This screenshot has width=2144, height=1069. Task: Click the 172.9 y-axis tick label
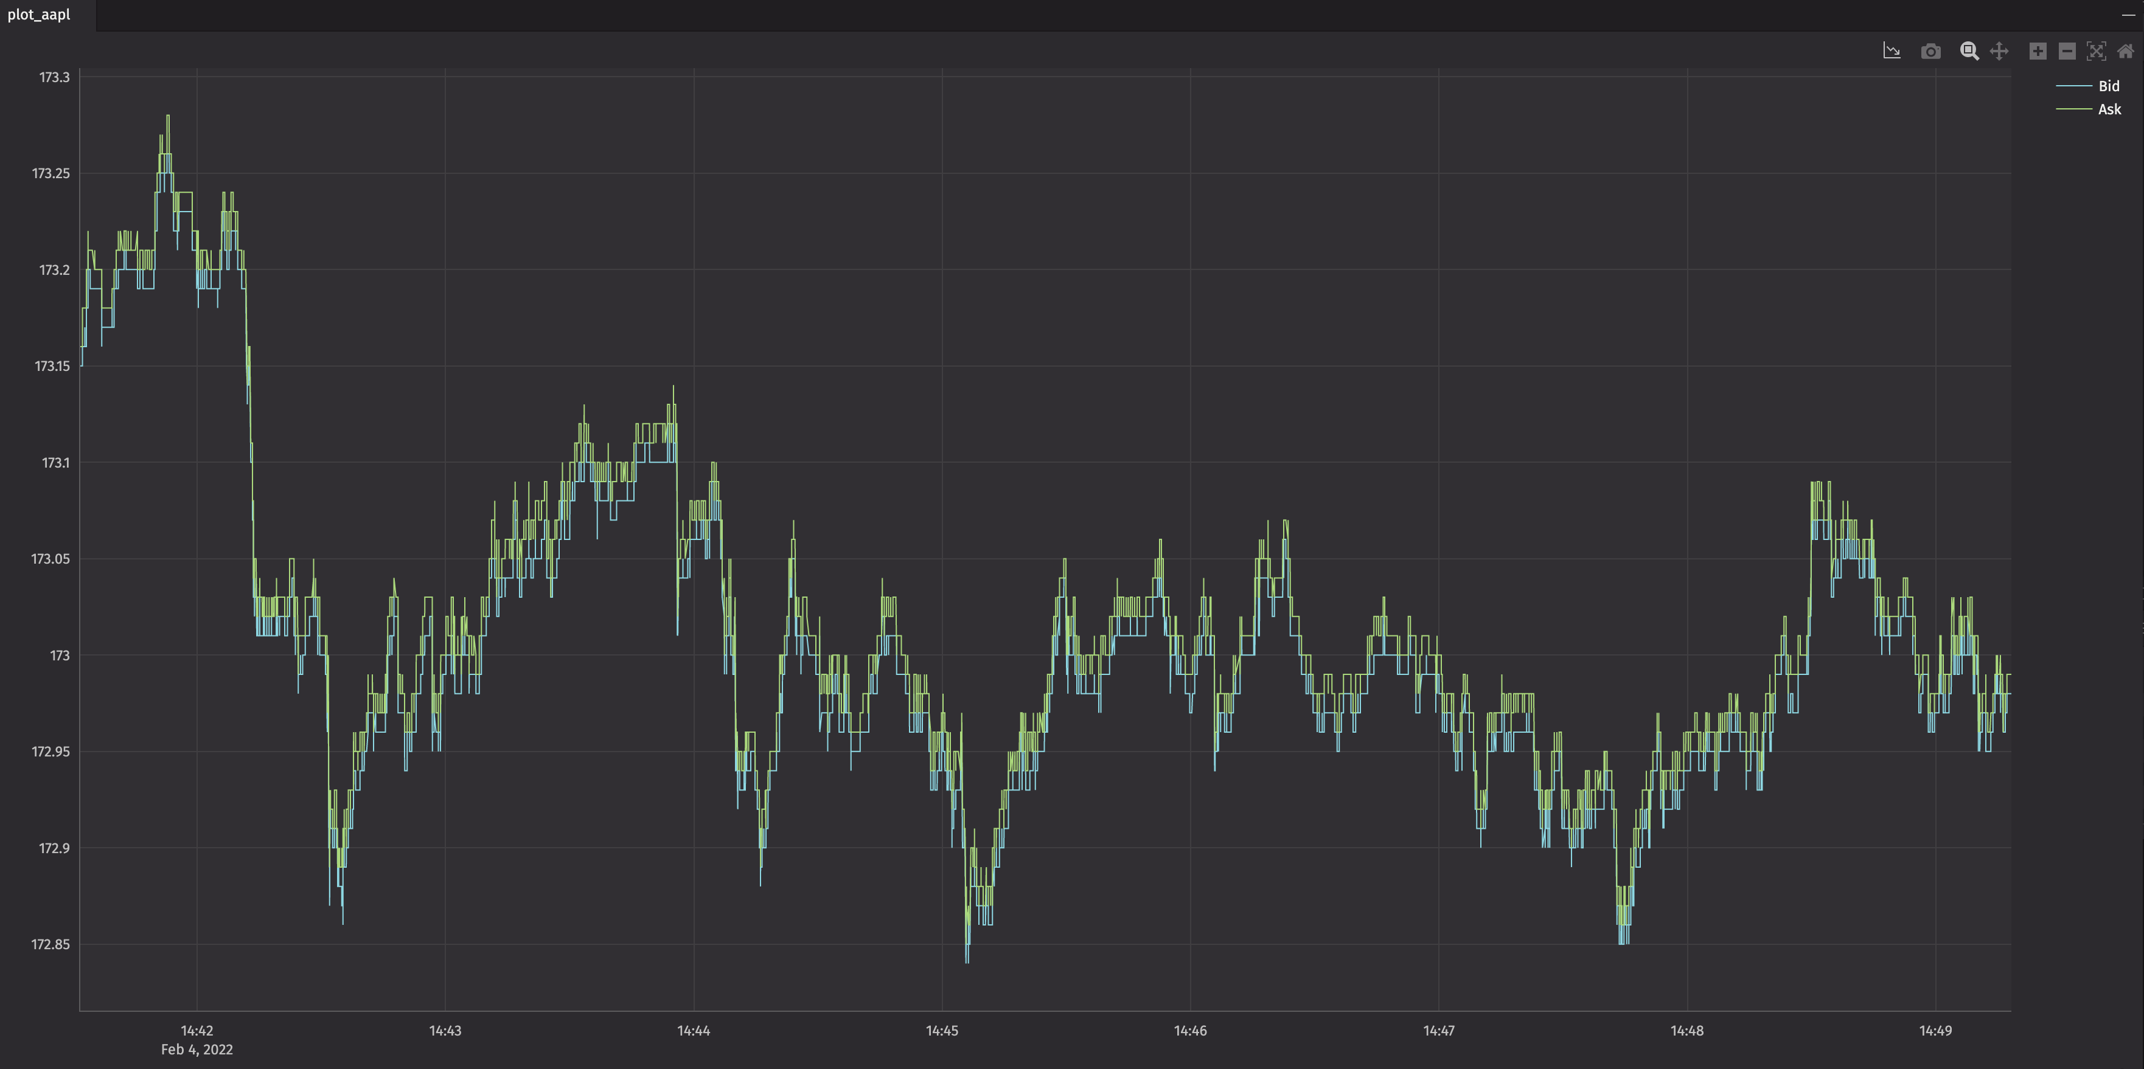(54, 848)
